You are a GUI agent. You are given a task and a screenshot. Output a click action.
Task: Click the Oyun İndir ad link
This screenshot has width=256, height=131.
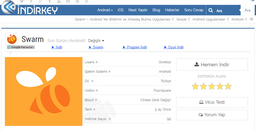click(x=174, y=47)
